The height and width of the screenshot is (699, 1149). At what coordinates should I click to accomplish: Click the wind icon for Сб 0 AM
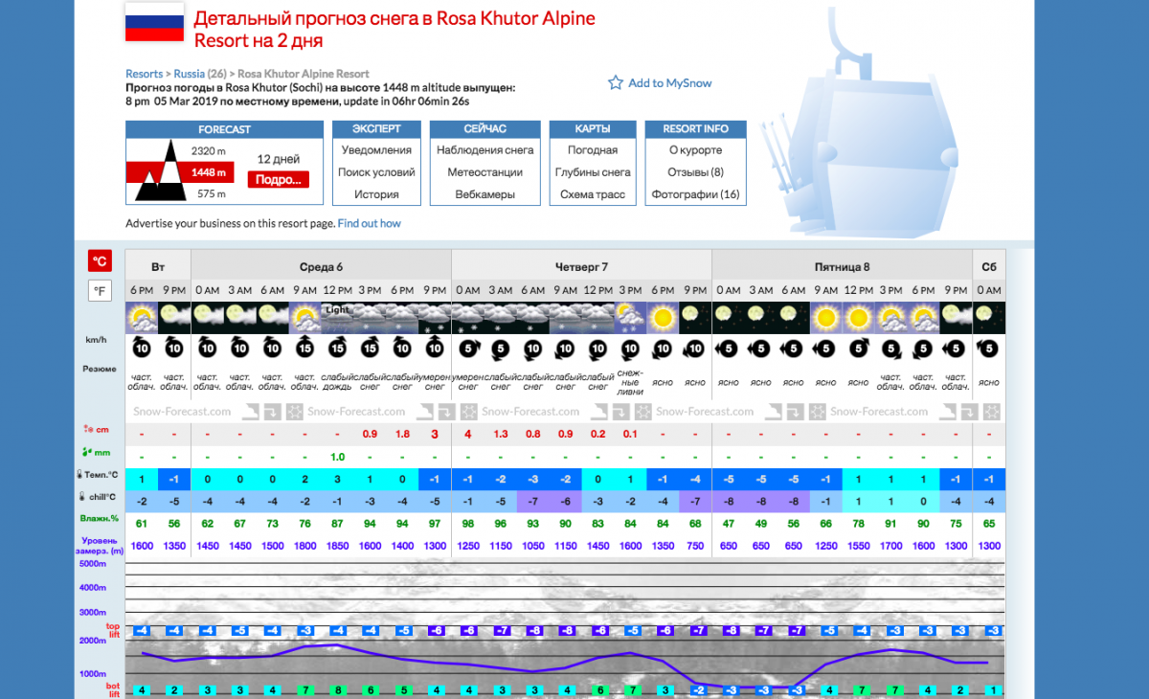(x=990, y=348)
